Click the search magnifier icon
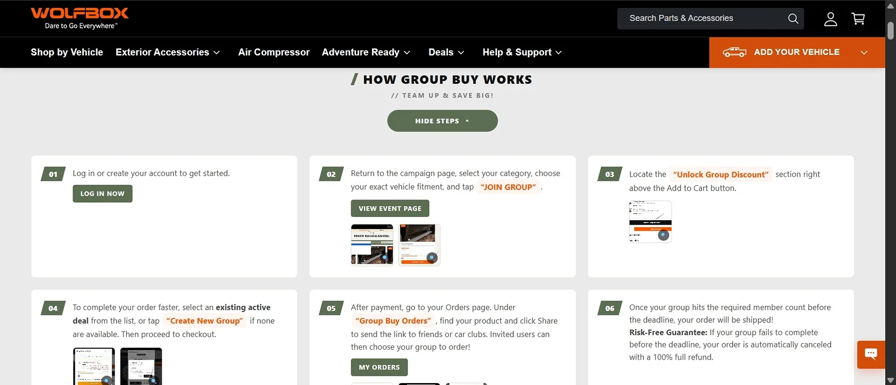This screenshot has height=385, width=896. [x=793, y=18]
